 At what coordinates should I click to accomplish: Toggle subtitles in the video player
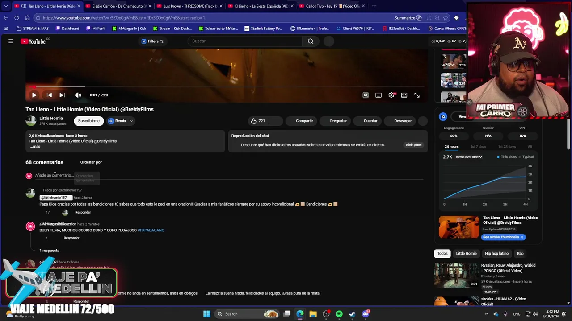[379, 95]
